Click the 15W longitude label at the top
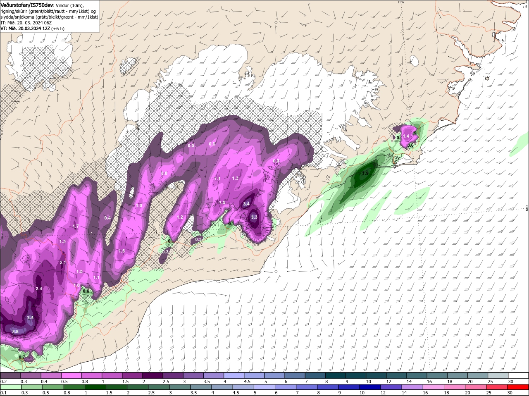The image size is (529, 396). click(x=400, y=2)
